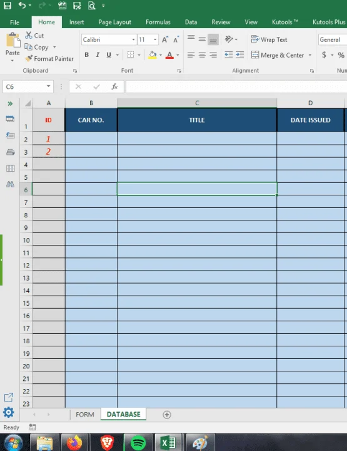Click the macro record icon in status bar
The width and height of the screenshot is (347, 451).
(33, 427)
